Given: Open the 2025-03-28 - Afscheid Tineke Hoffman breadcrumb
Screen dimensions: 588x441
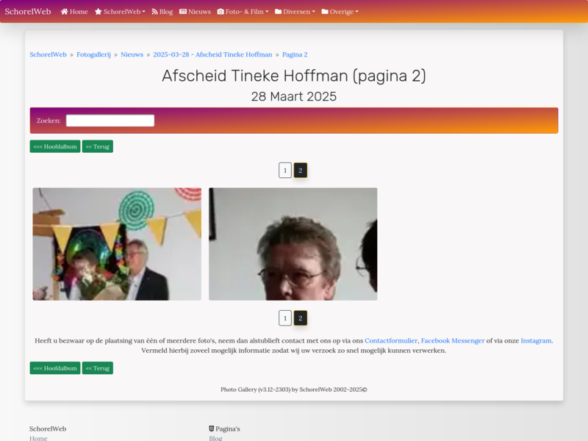Looking at the screenshot, I should coord(212,54).
